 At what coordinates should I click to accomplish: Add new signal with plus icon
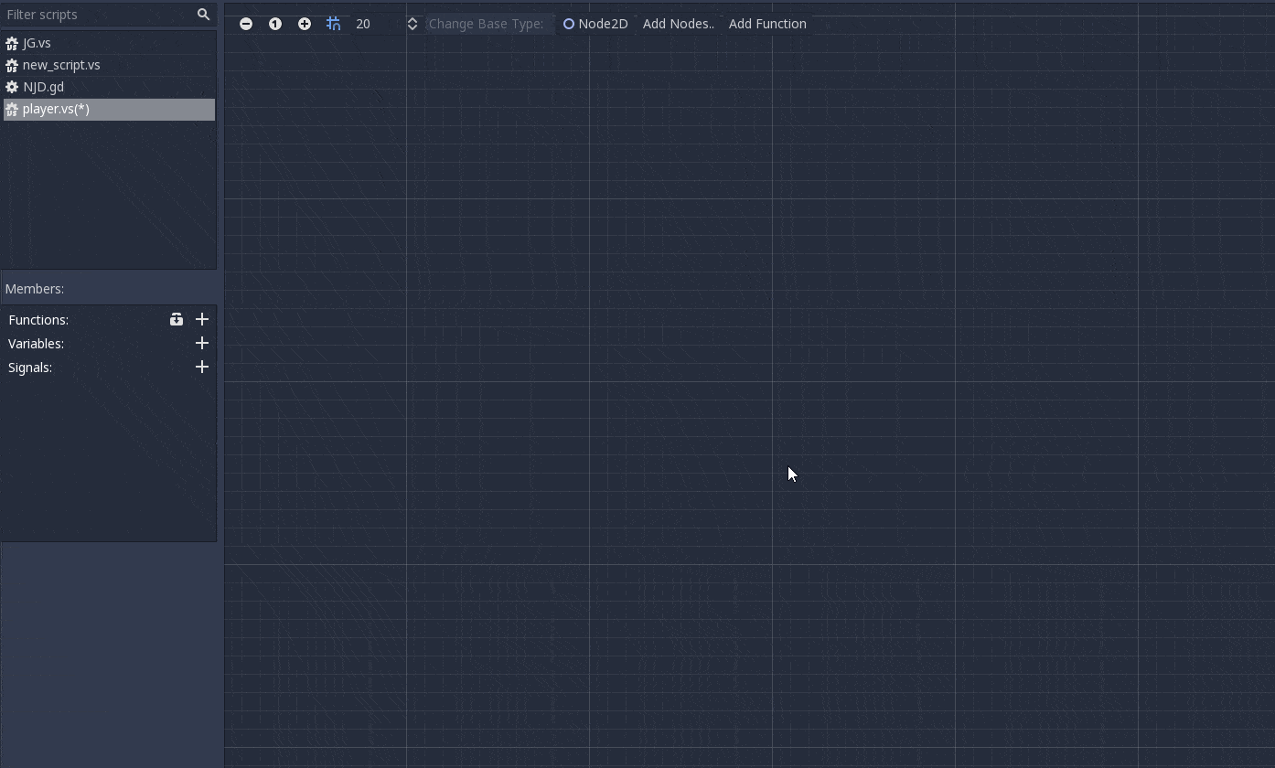[202, 367]
